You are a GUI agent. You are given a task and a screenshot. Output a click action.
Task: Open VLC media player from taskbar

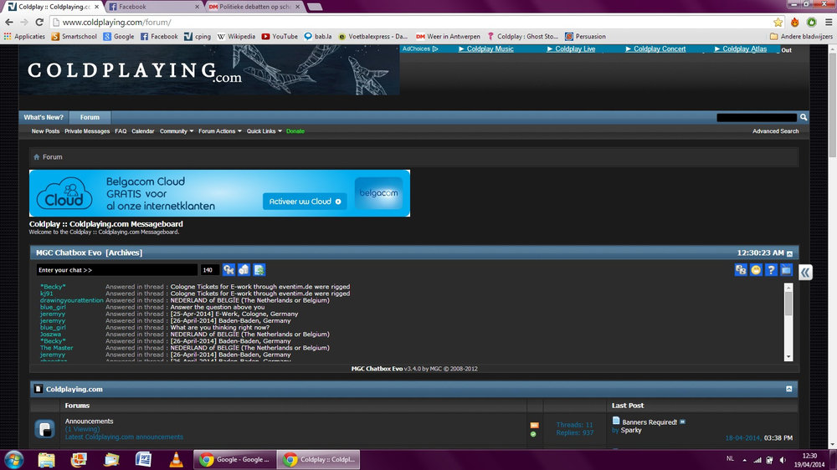click(x=176, y=459)
